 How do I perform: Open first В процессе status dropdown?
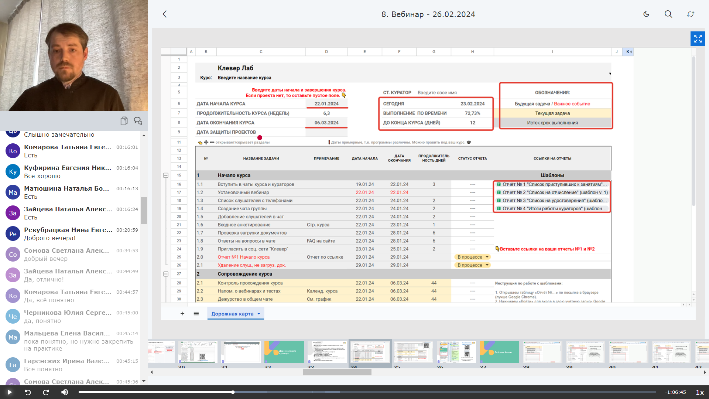(x=487, y=257)
